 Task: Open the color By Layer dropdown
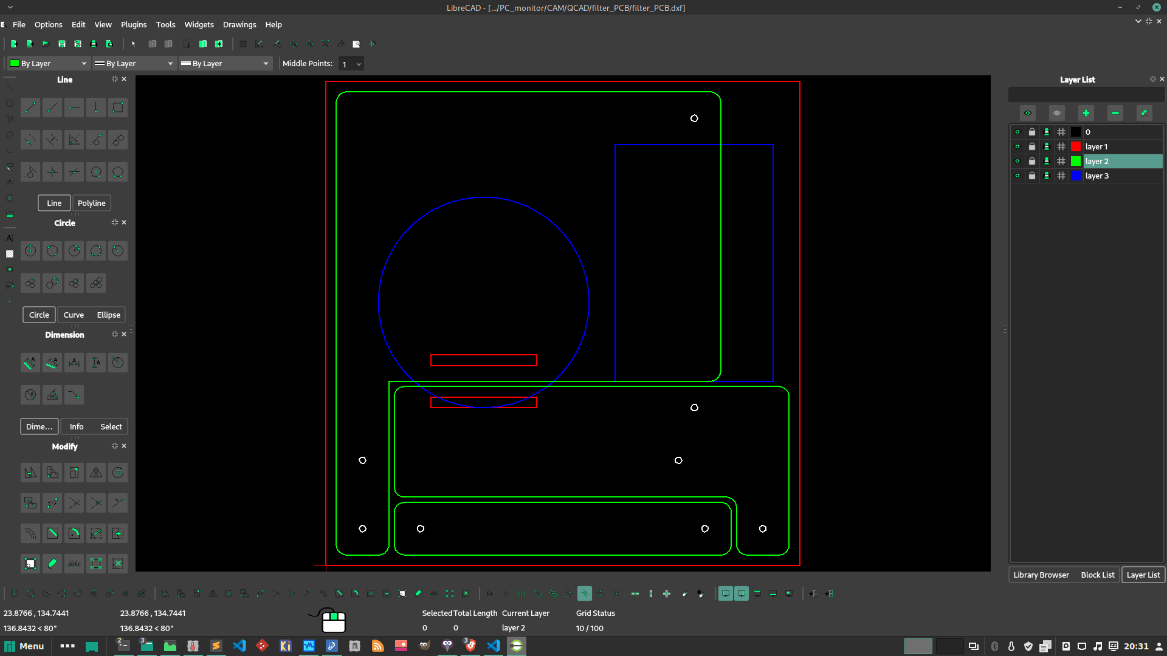tap(49, 64)
